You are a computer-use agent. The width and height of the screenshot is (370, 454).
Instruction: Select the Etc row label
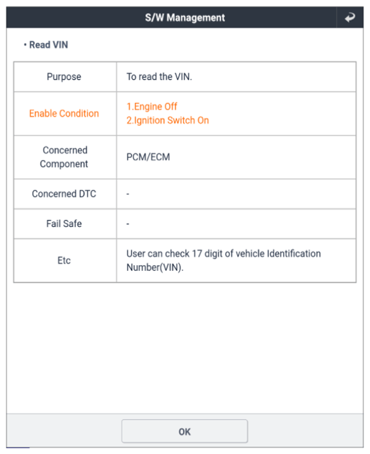[64, 261]
